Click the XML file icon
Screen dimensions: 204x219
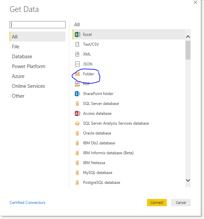pos(77,54)
